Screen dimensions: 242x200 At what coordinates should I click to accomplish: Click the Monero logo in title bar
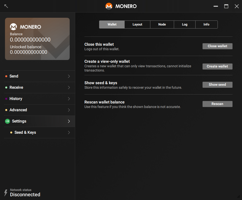pos(109,6)
